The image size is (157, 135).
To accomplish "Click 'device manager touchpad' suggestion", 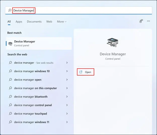I will pyautogui.click(x=30, y=114).
